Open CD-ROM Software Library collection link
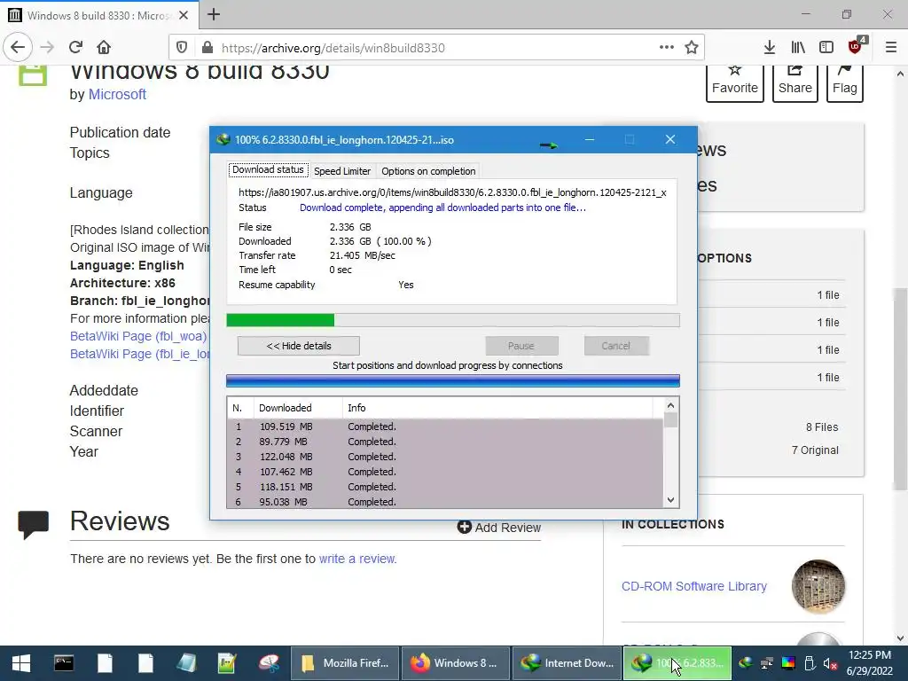Viewport: 908px width, 681px height. tap(693, 586)
